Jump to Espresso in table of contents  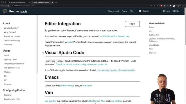pos(153,53)
